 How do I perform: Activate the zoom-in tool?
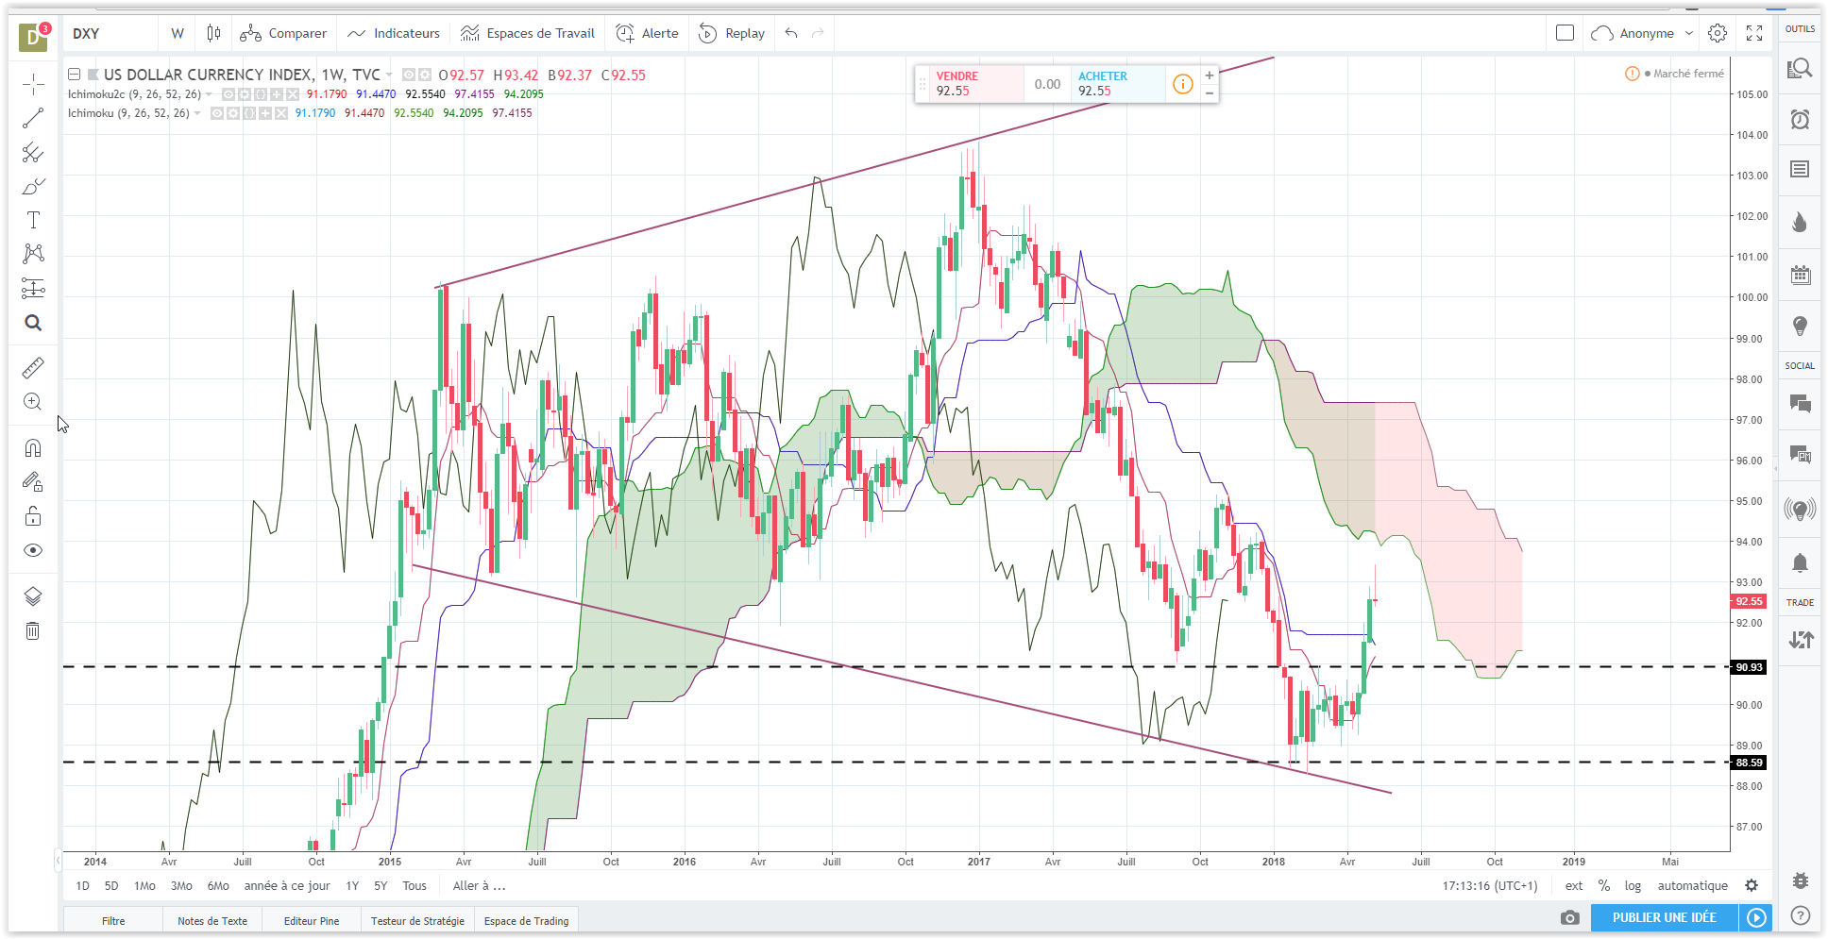point(33,401)
